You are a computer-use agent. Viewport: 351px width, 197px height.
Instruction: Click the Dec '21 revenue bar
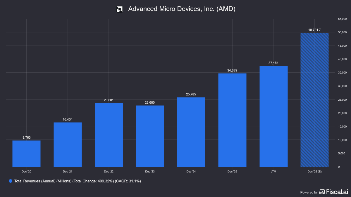pyautogui.click(x=68, y=144)
